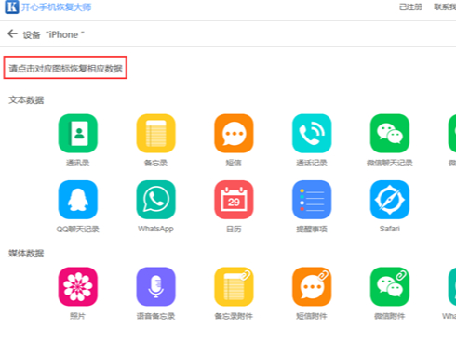The width and height of the screenshot is (456, 341).
Task: Open the WhatsApp recovery icon
Action: click(155, 200)
